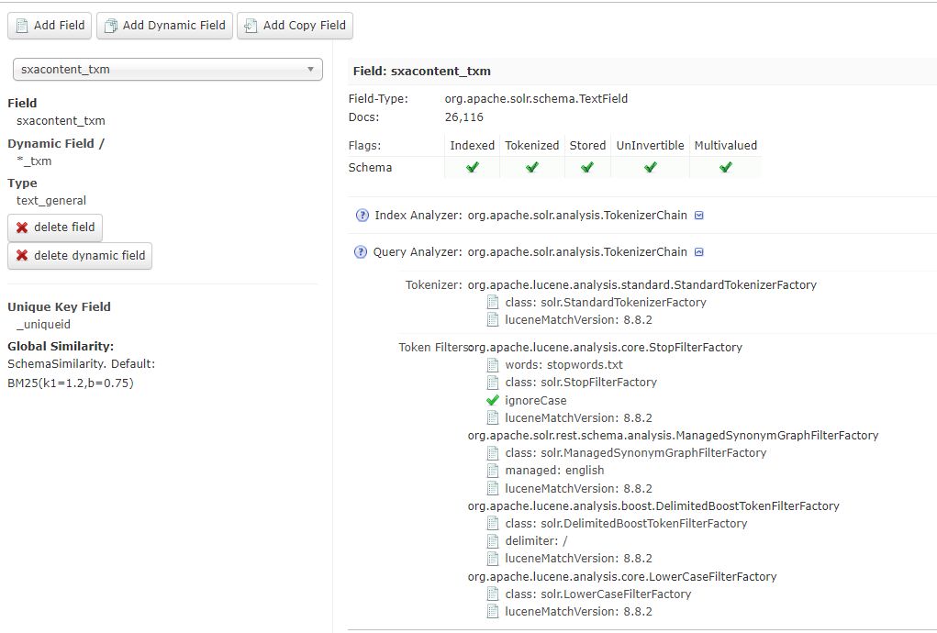This screenshot has width=937, height=633.
Task: Click the Add Copy Field button
Action: 295,26
